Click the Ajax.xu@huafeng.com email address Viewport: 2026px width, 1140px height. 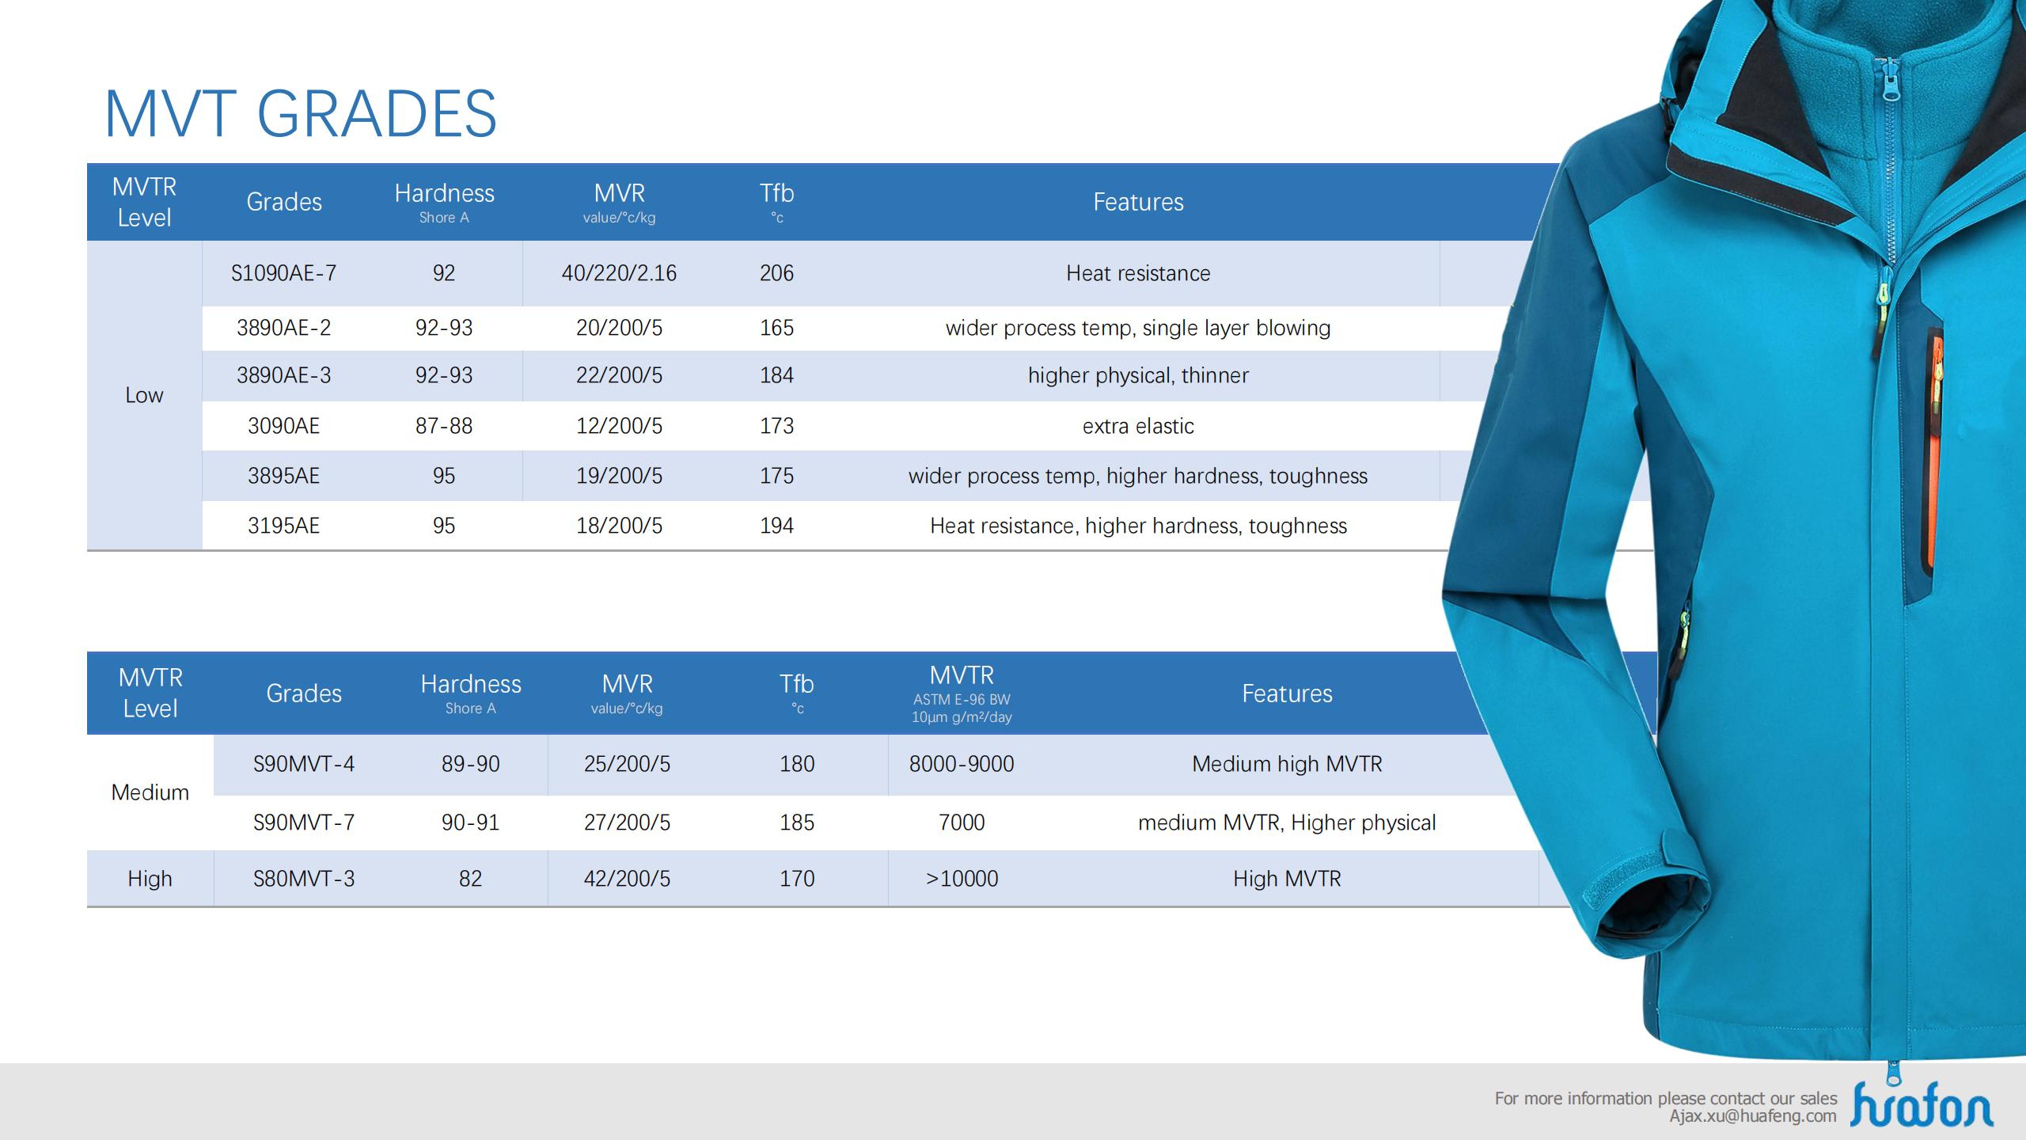coord(1752,1116)
